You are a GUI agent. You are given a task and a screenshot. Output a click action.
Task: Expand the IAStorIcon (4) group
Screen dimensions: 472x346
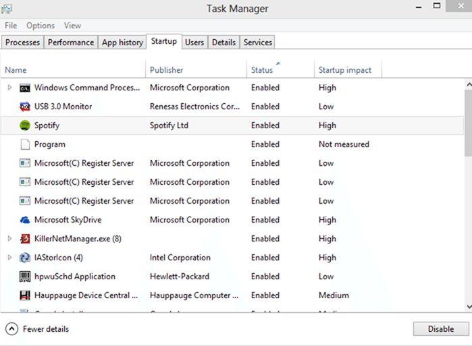pyautogui.click(x=9, y=258)
